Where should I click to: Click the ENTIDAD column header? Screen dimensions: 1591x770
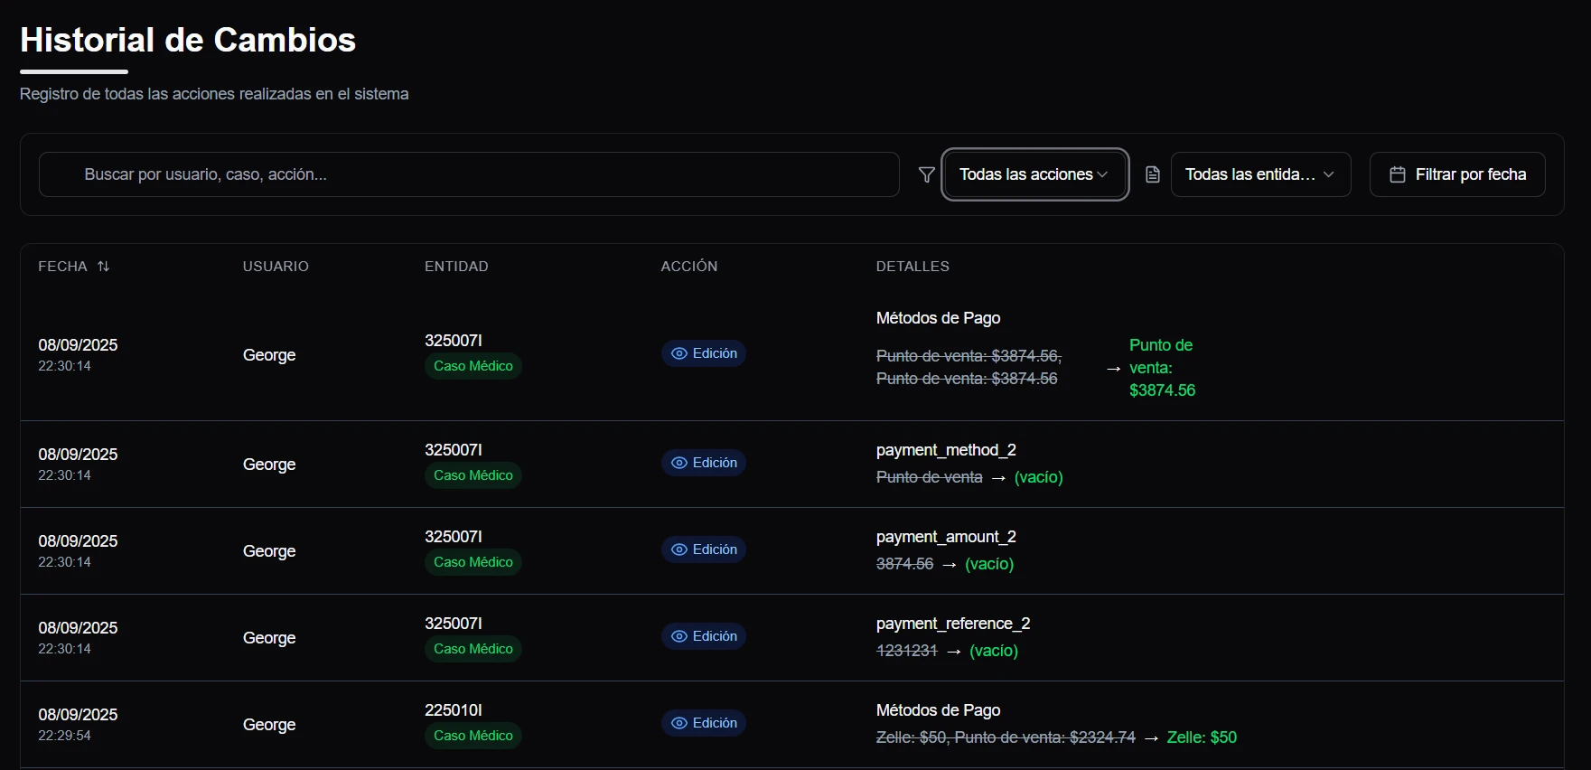(456, 267)
